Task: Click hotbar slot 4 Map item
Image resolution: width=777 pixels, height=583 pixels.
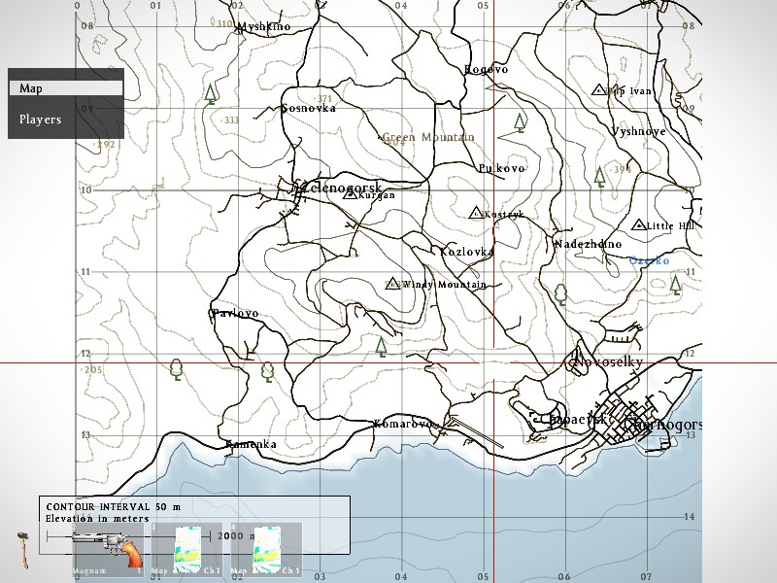Action: 265,549
